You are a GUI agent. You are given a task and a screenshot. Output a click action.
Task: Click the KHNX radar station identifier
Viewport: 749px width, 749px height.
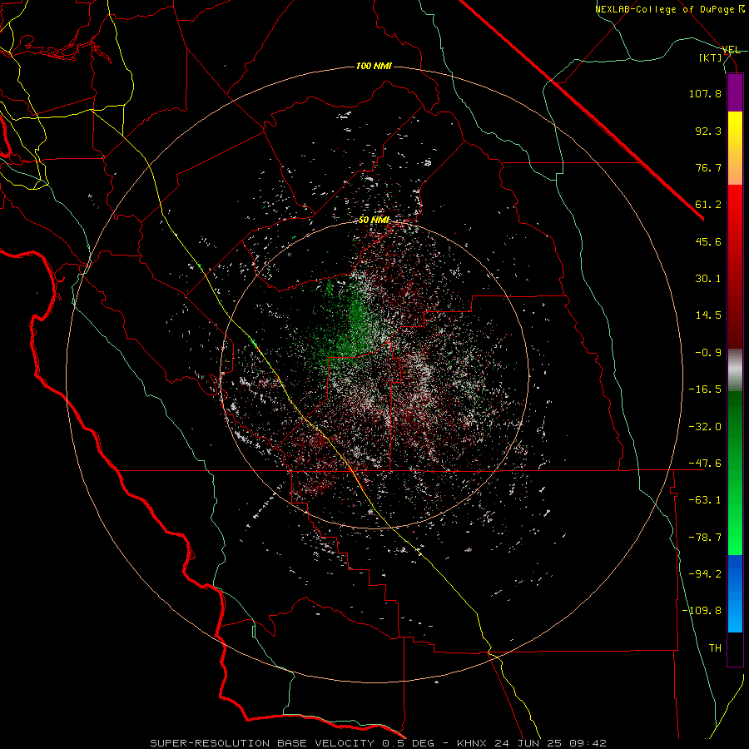(x=473, y=743)
